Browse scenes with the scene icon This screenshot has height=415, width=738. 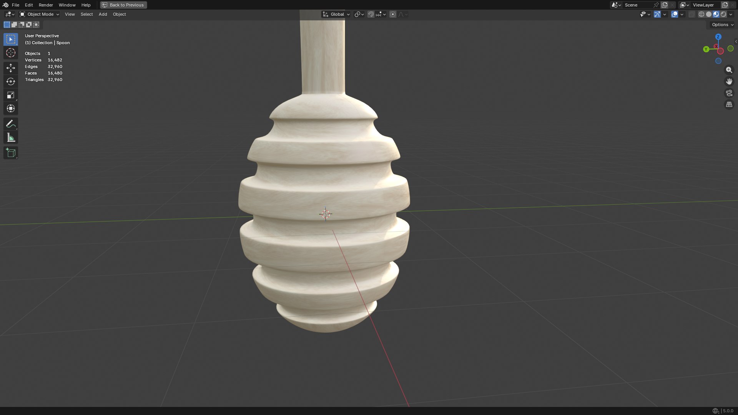[x=616, y=5]
